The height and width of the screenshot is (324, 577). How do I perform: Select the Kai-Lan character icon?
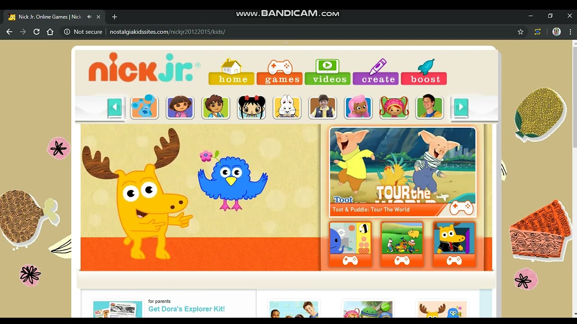tap(251, 108)
